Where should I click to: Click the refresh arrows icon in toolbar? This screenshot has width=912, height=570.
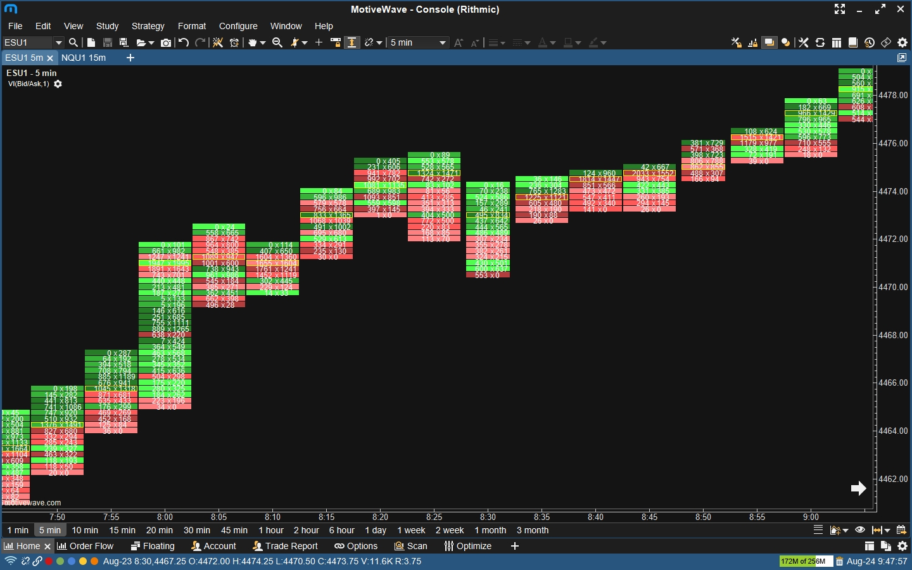tap(820, 42)
